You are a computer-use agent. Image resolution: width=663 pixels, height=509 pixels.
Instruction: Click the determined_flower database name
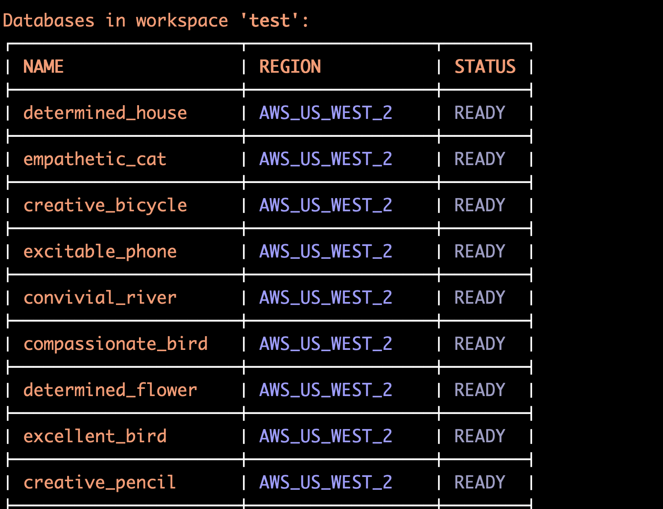[x=110, y=390]
